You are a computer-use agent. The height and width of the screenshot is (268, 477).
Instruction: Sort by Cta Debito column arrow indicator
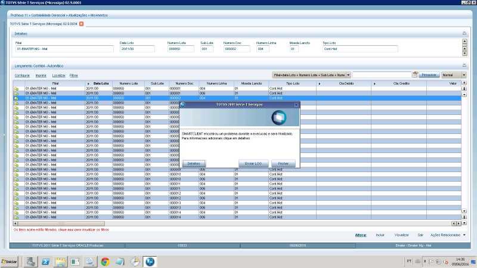(x=320, y=83)
